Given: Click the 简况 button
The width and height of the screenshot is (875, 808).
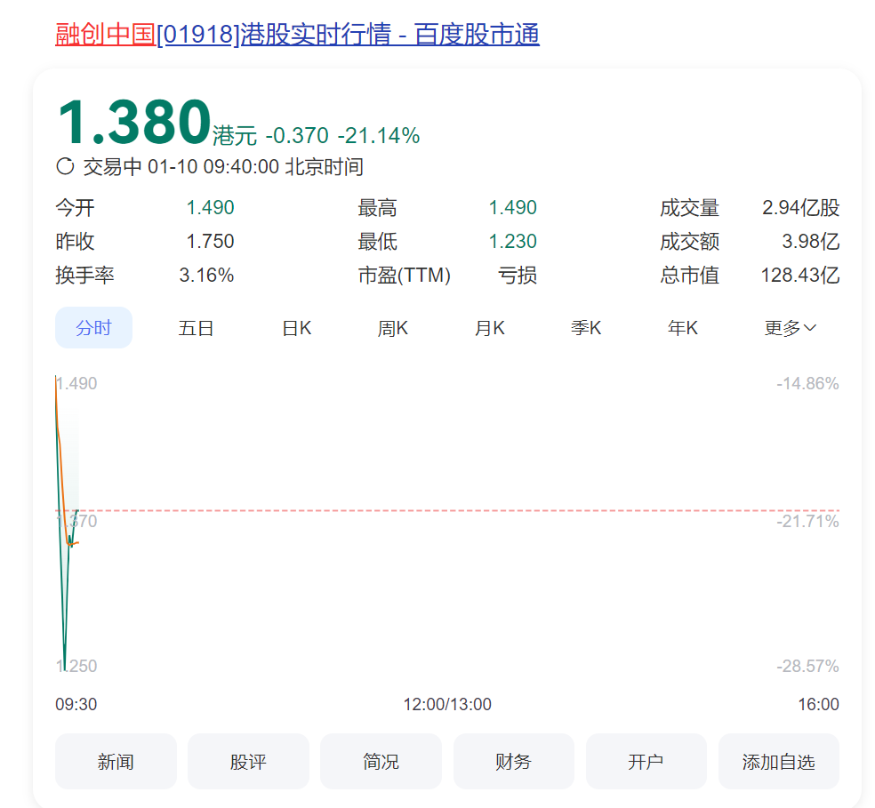Looking at the screenshot, I should 381,761.
